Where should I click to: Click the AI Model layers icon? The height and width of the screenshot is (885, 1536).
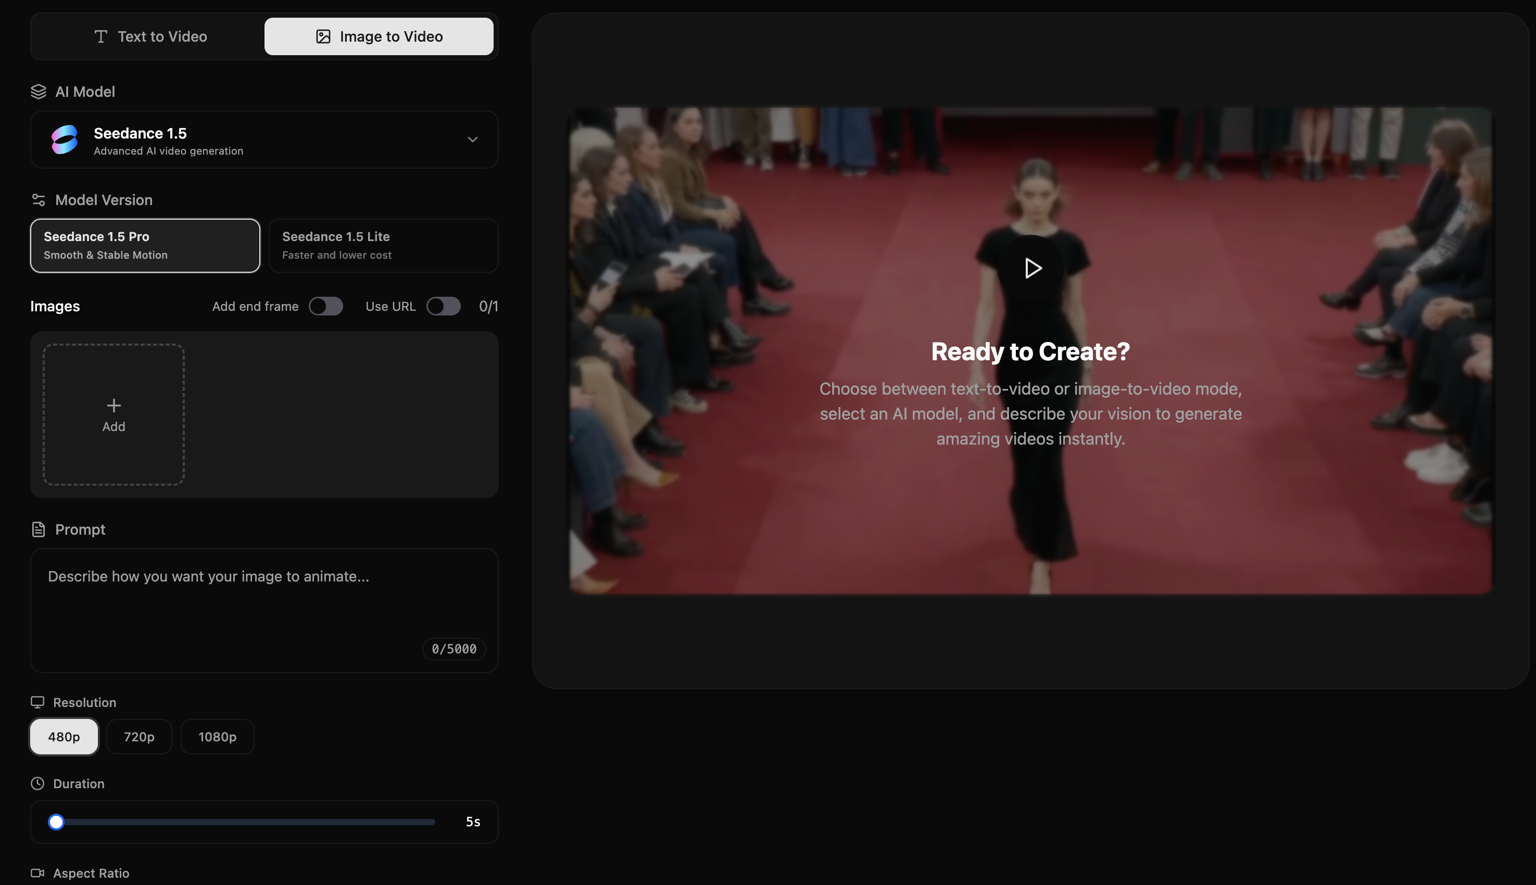[39, 92]
